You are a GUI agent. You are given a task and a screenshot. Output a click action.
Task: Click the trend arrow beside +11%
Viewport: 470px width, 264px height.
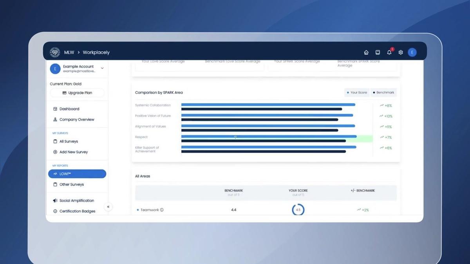pos(381,127)
